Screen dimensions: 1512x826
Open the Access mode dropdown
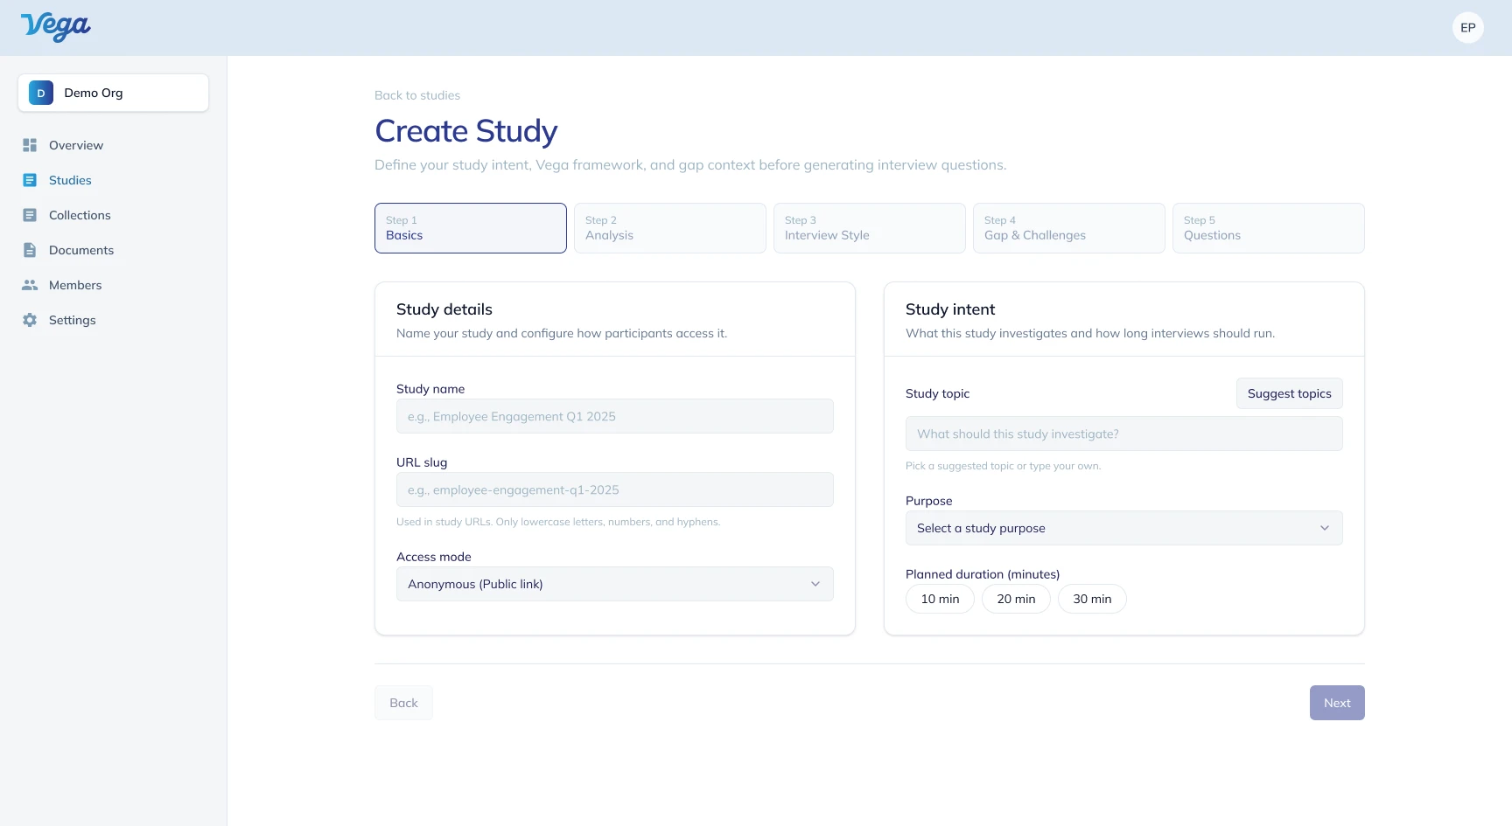[615, 584]
